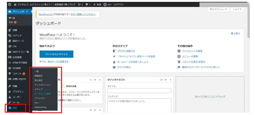
Task: Click the コメントを表示/非表示 link
Action: [194, 62]
